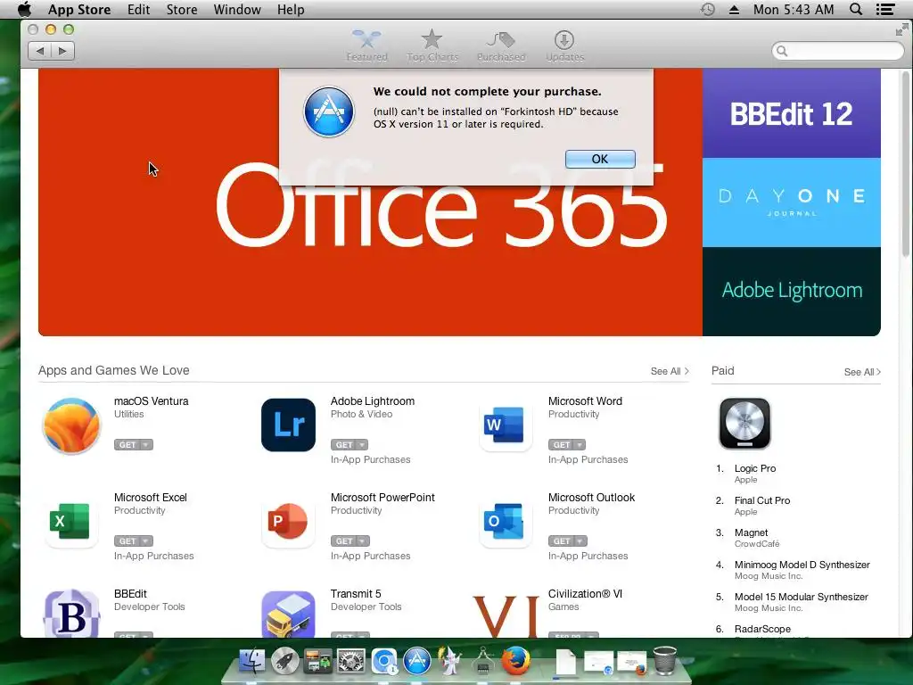Click the Adobe Lightroom Lr app icon

[288, 425]
